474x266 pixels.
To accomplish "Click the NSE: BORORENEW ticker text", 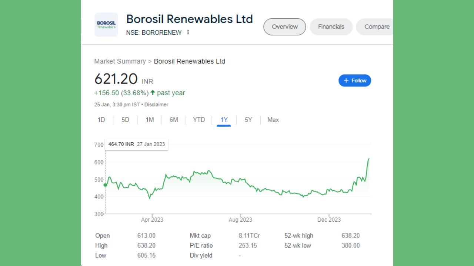I will click(154, 33).
